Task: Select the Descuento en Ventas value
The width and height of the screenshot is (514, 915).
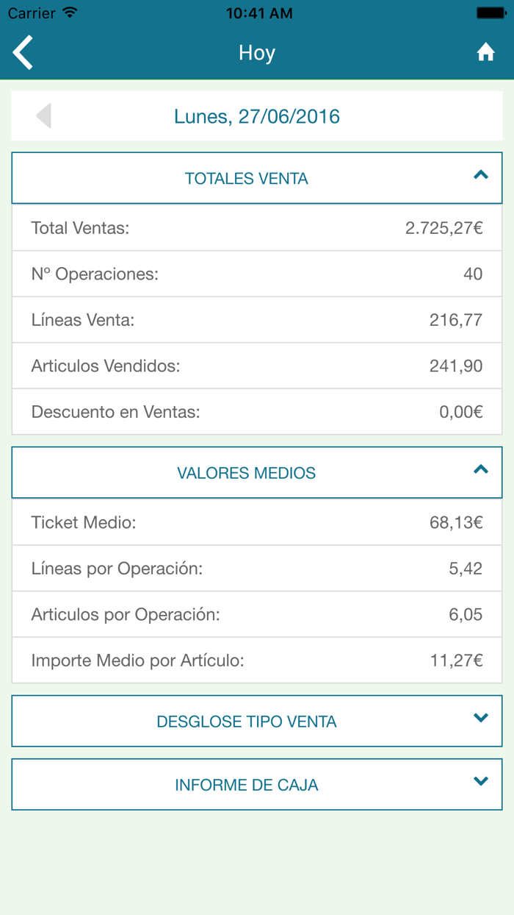Action: click(461, 412)
